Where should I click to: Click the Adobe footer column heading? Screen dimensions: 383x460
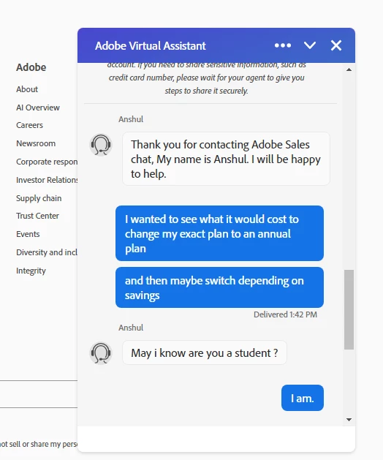[31, 67]
